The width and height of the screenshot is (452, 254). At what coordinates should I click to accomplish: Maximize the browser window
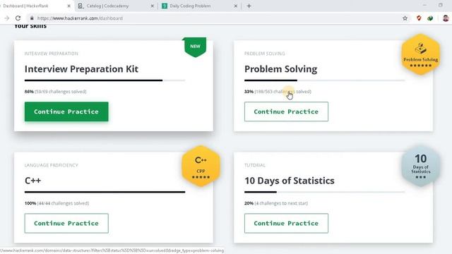point(441,5)
